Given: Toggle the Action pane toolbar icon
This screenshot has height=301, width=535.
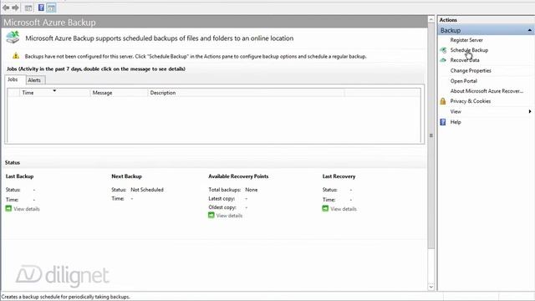Looking at the screenshot, I should pos(51,8).
